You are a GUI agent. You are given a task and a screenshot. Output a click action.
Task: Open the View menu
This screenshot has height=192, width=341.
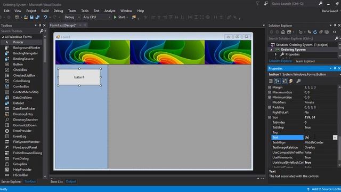tap(18, 11)
